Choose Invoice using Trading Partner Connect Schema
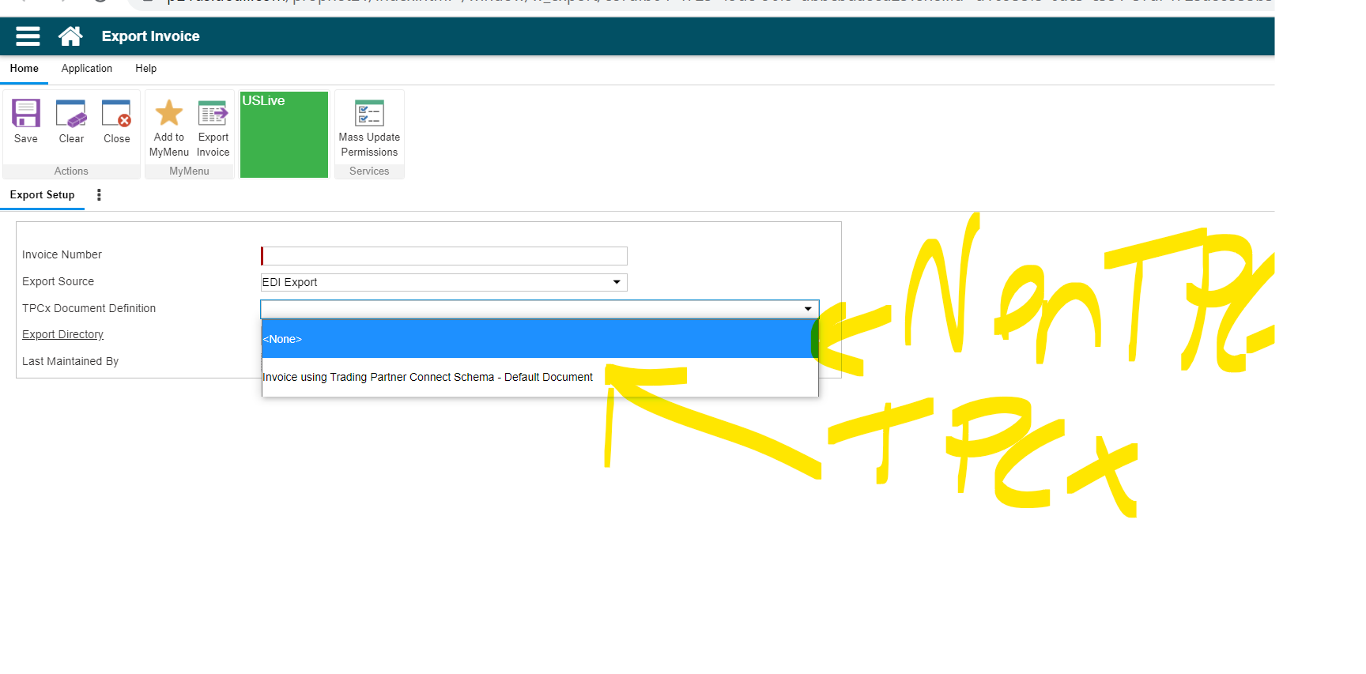Screen dimensions: 1366x674 coord(428,378)
